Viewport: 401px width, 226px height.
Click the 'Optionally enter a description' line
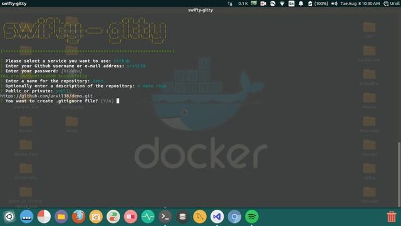83,86
